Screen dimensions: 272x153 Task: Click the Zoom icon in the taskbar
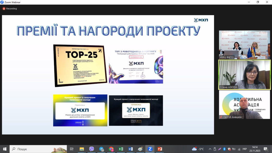(150, 149)
